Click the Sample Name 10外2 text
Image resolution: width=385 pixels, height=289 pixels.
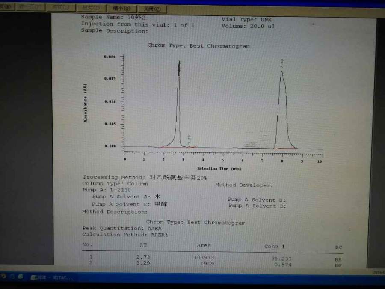pos(113,17)
